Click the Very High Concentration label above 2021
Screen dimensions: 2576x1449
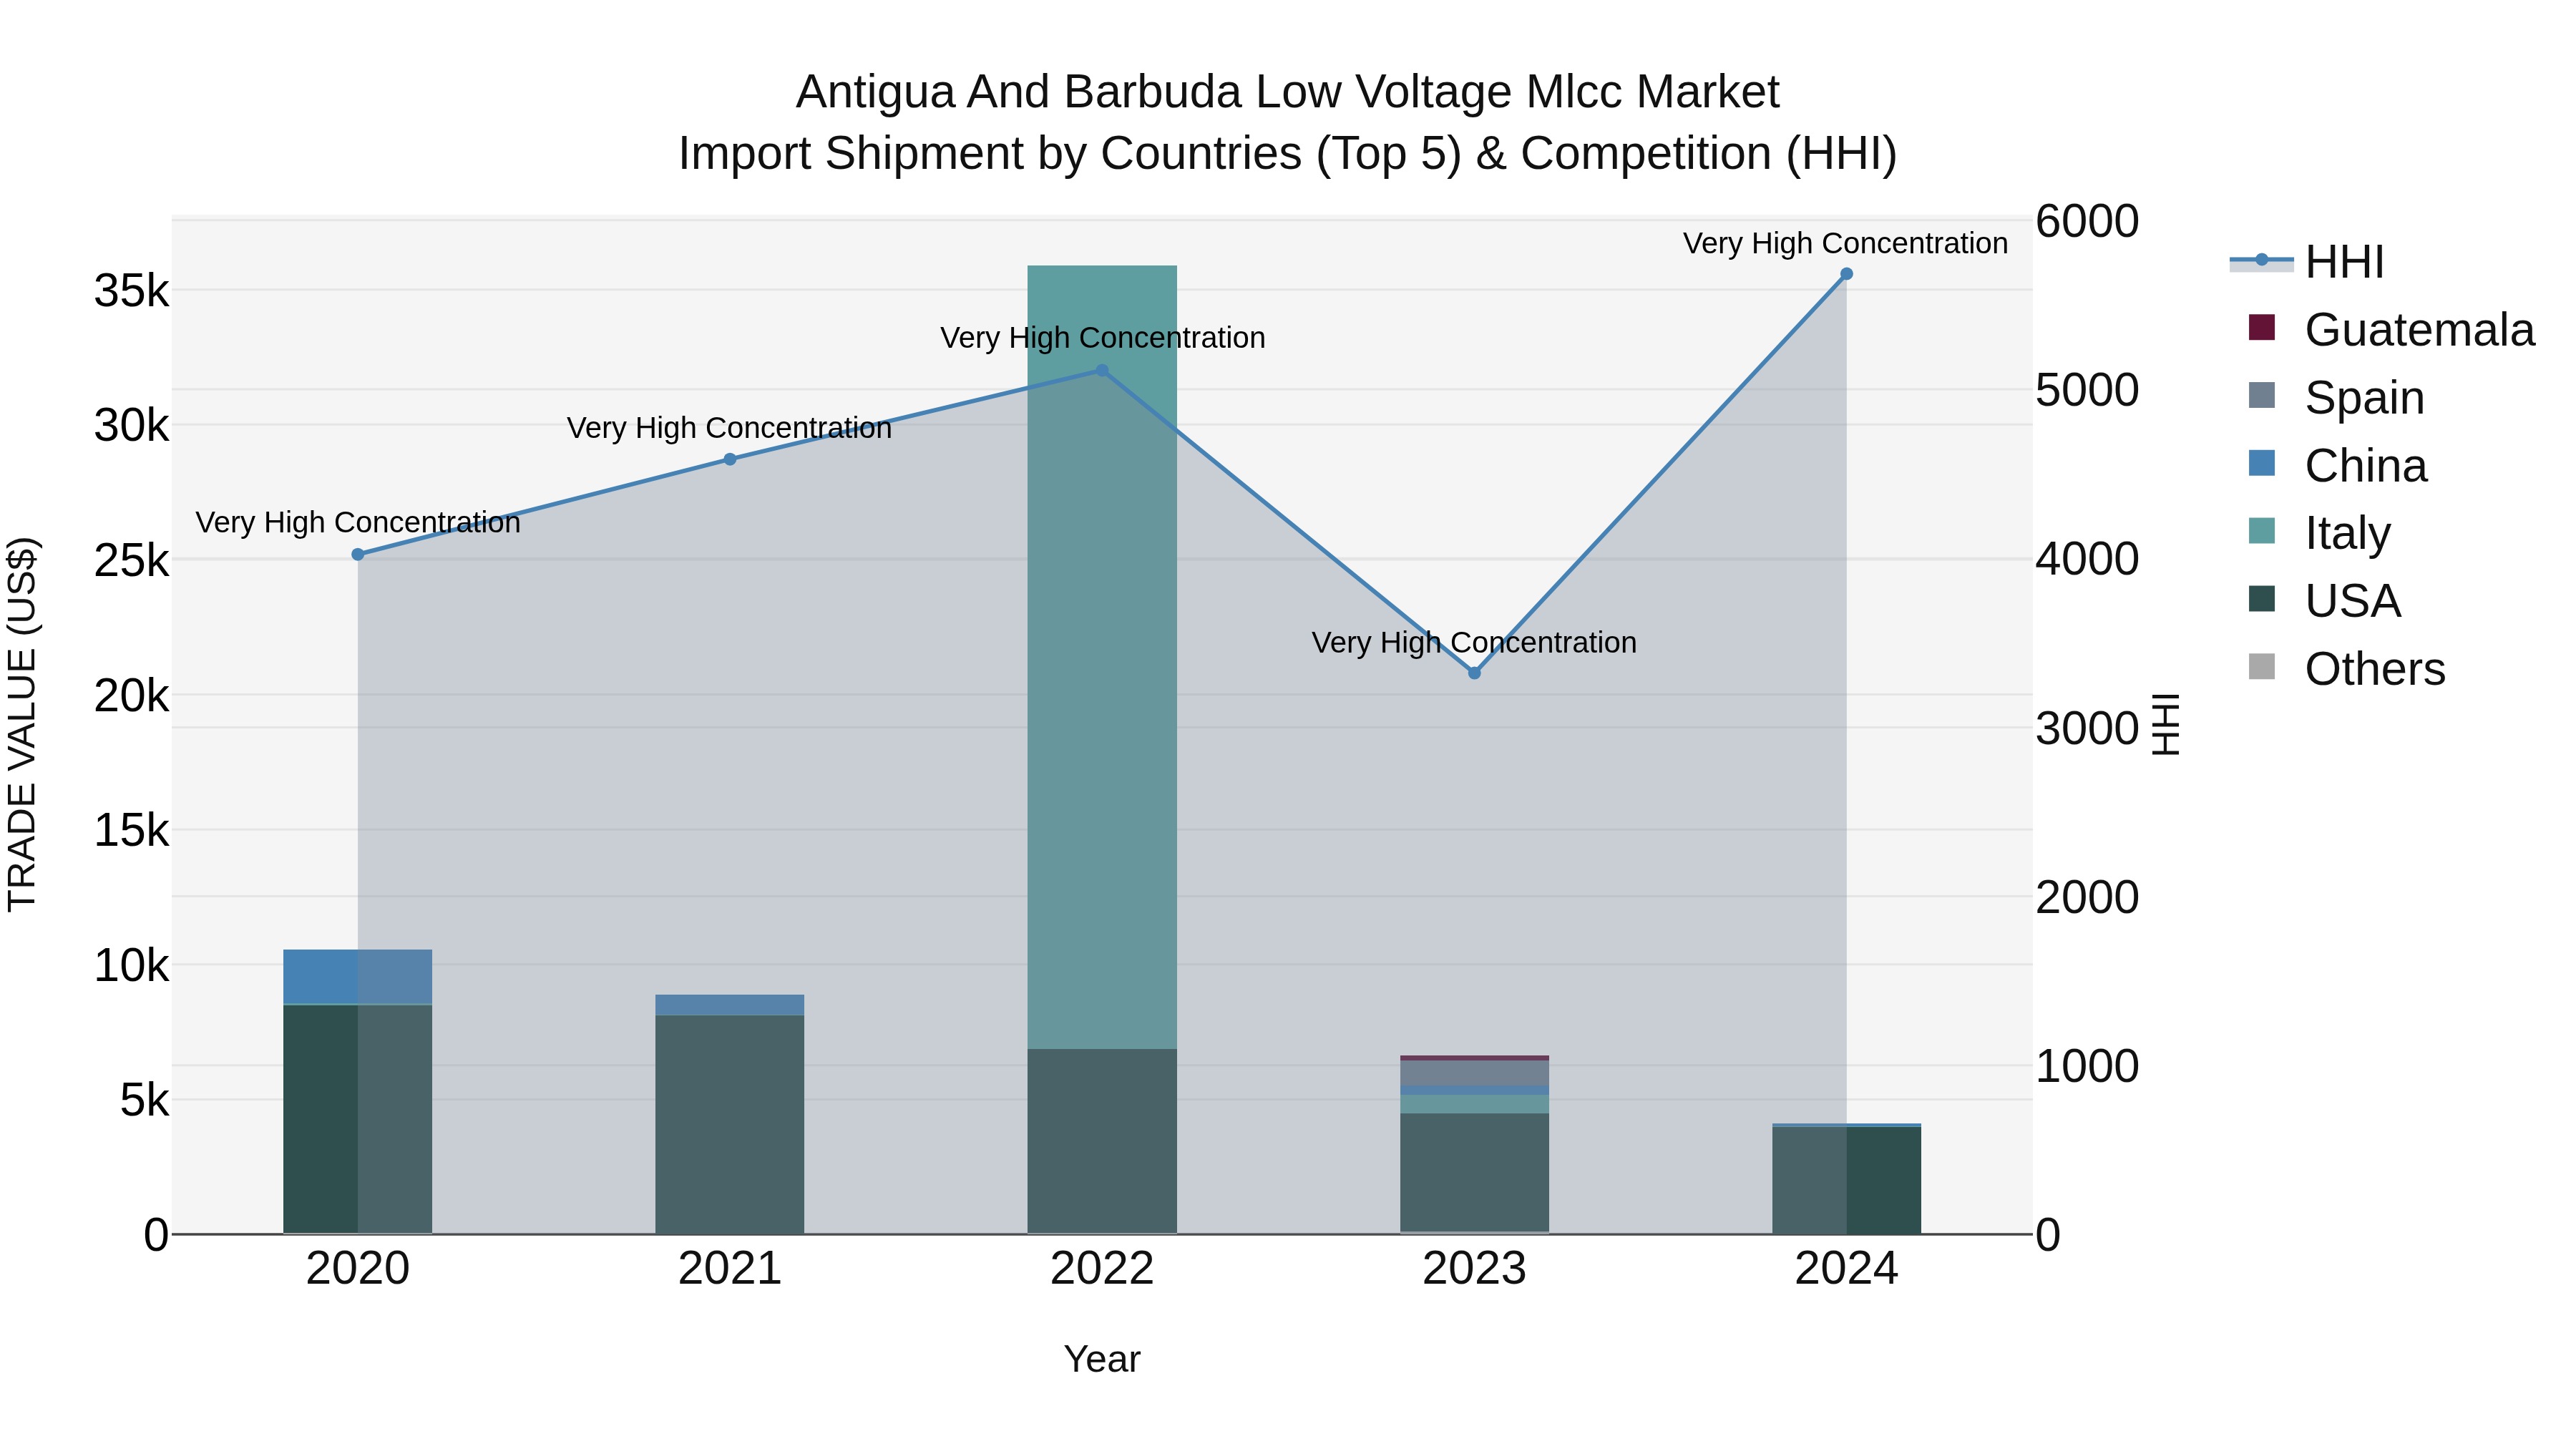730,428
